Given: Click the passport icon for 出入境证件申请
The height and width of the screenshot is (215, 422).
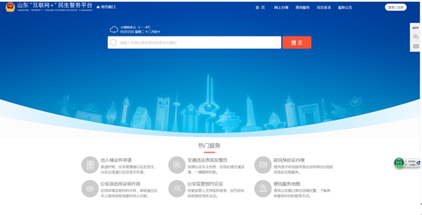Looking at the screenshot, I should [x=90, y=165].
